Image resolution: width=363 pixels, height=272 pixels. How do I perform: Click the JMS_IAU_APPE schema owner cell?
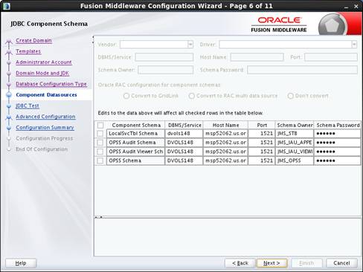295,143
